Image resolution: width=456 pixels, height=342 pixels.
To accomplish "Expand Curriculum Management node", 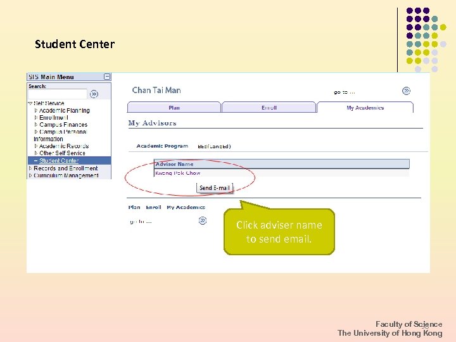I will coord(30,175).
